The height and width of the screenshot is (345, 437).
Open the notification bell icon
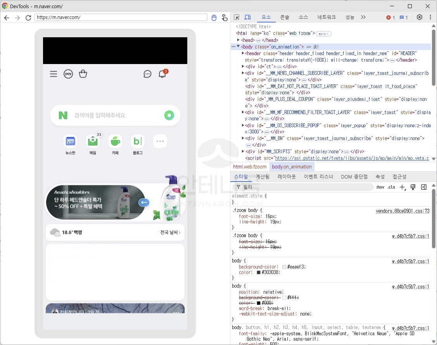[163, 74]
